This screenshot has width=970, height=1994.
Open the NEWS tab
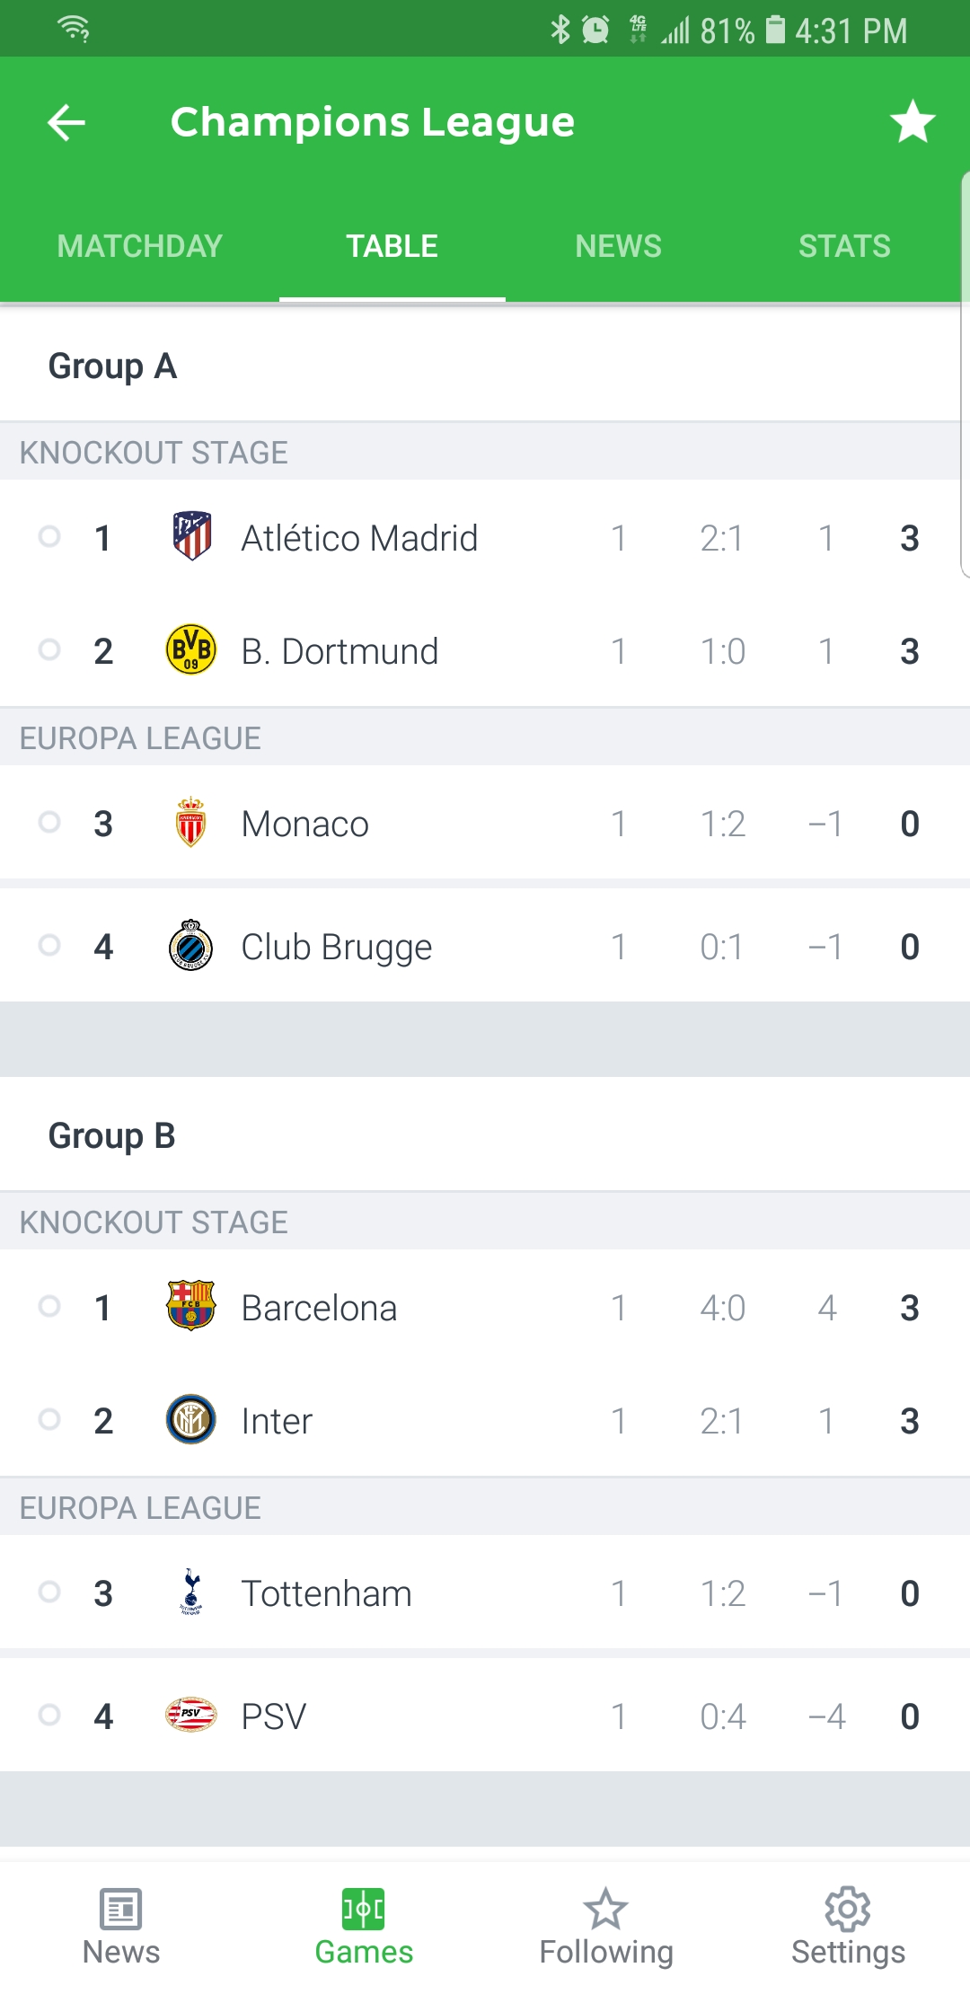pos(618,246)
